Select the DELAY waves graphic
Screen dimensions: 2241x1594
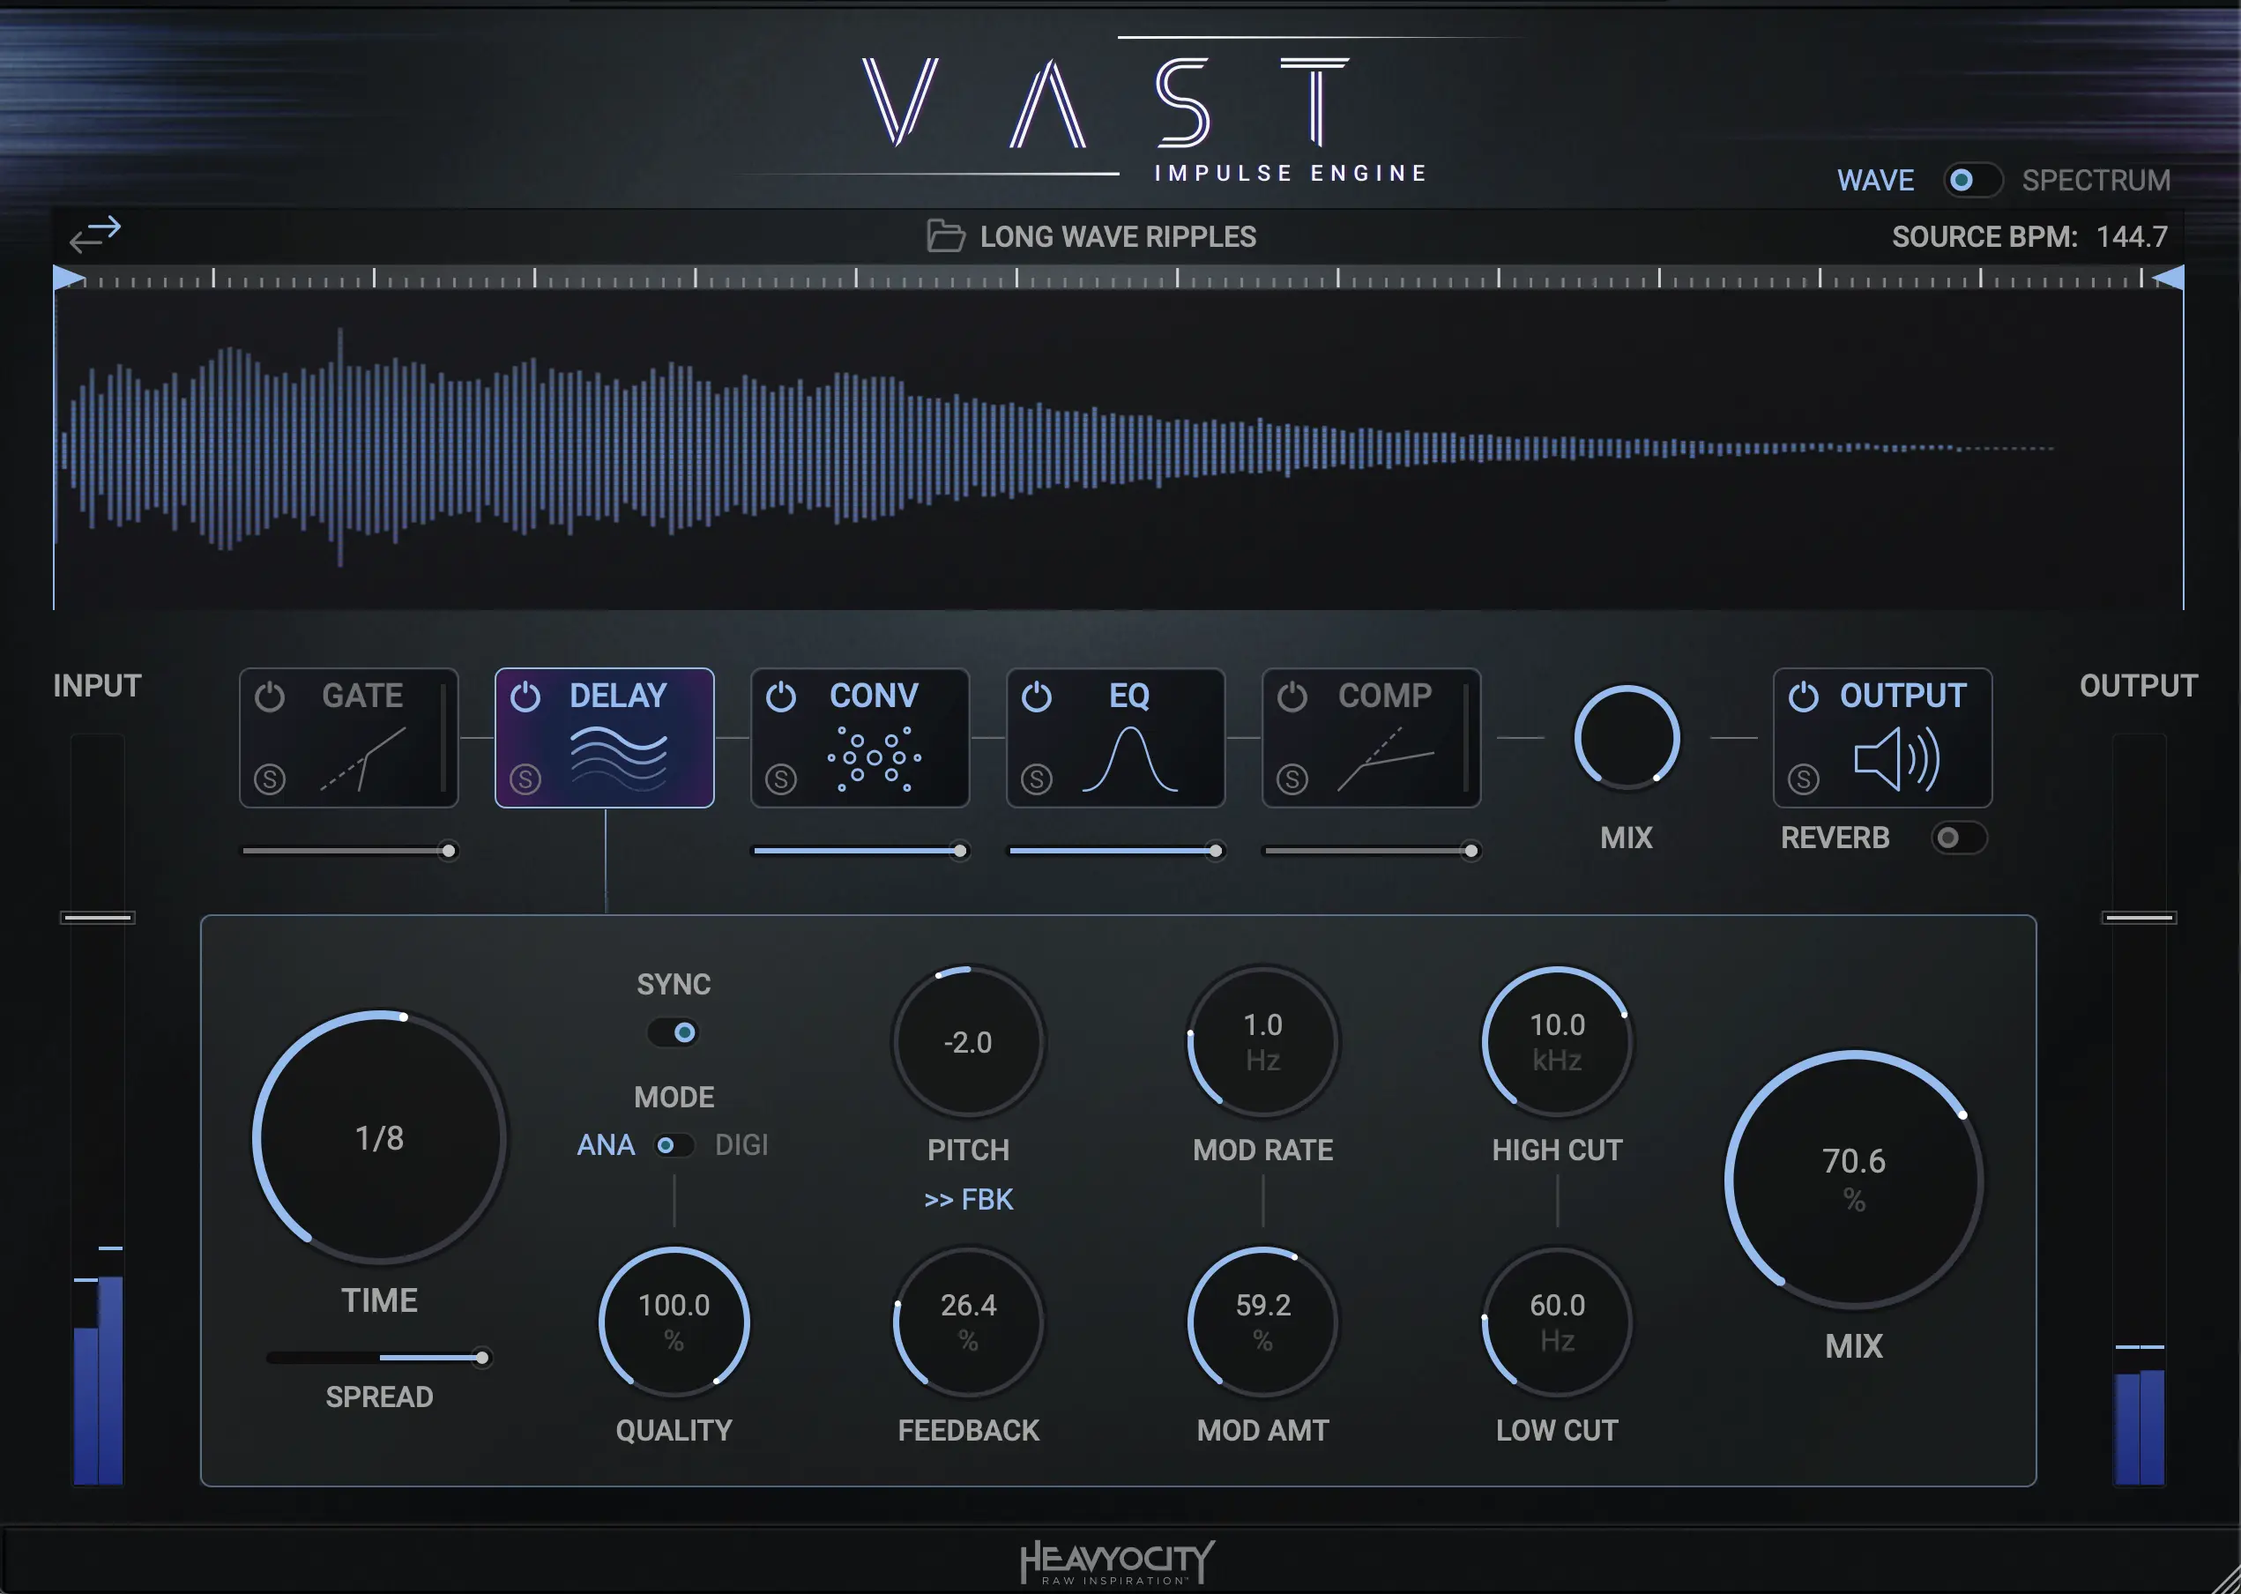coord(619,757)
